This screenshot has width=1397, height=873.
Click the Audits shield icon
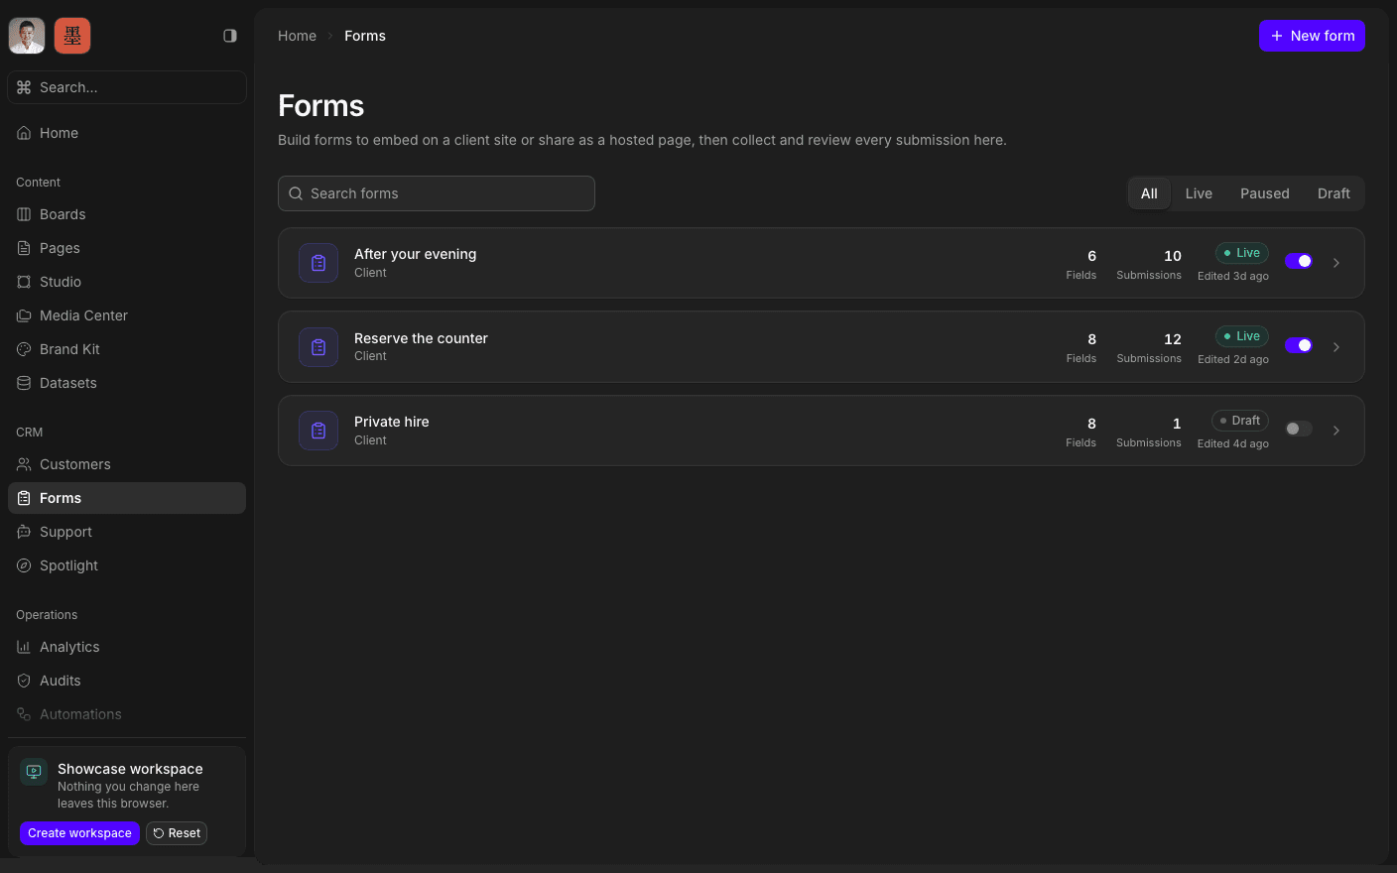tap(24, 681)
